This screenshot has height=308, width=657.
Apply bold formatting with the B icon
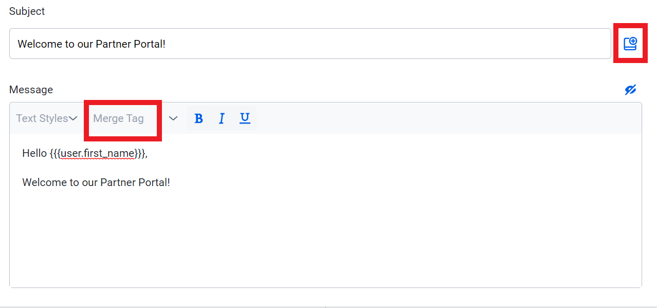coord(198,118)
